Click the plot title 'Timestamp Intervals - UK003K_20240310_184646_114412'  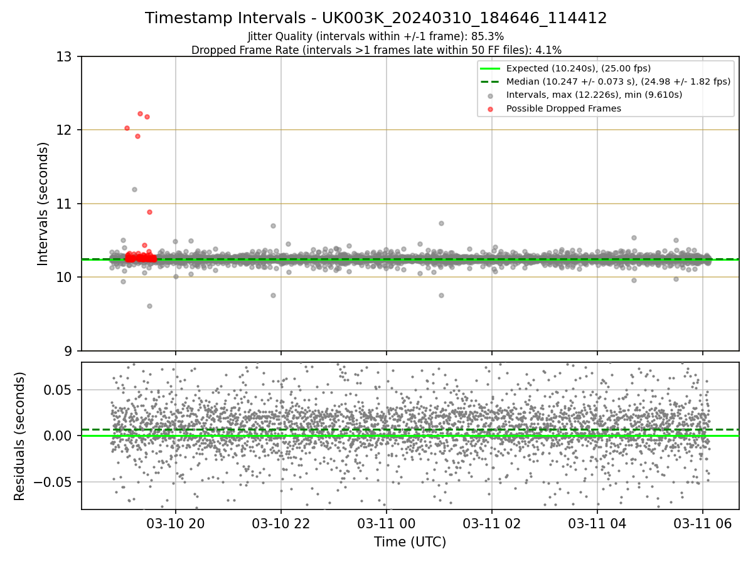376,18
